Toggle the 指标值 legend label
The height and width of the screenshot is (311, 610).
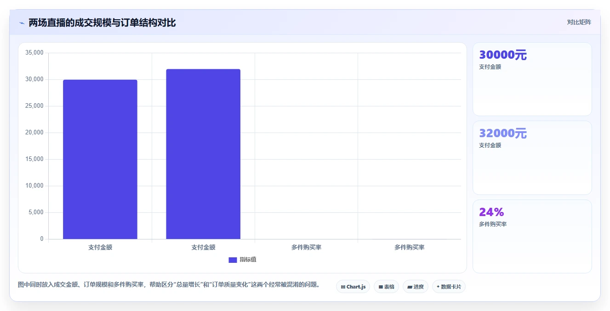pyautogui.click(x=248, y=260)
